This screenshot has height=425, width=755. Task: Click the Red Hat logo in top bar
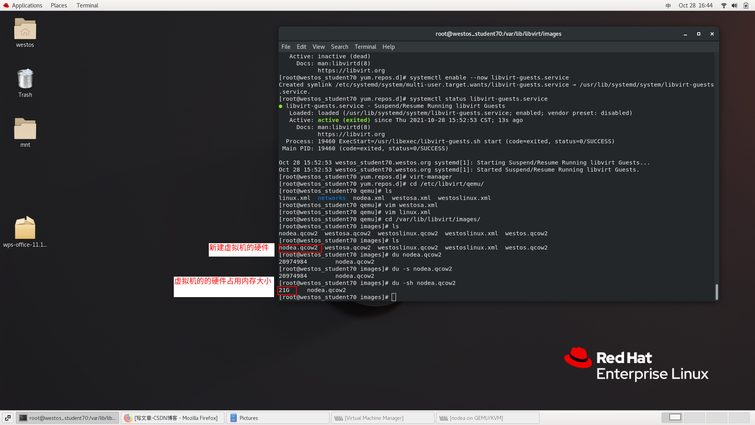point(6,5)
